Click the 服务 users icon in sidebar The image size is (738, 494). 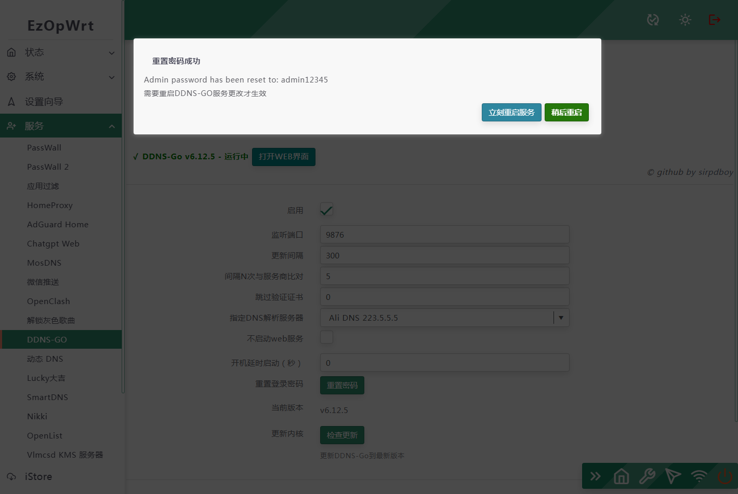click(x=11, y=126)
